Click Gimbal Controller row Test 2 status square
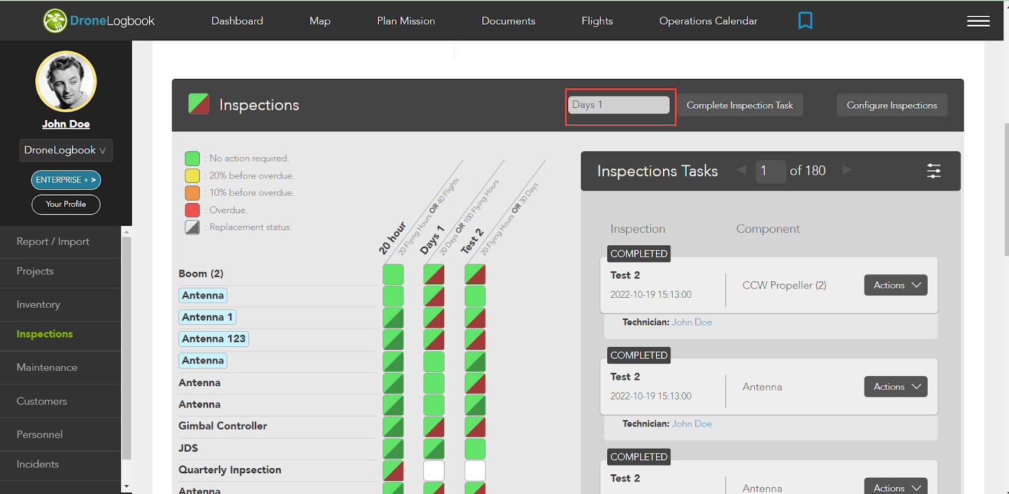Viewport: 1009px width, 494px height. click(x=475, y=427)
